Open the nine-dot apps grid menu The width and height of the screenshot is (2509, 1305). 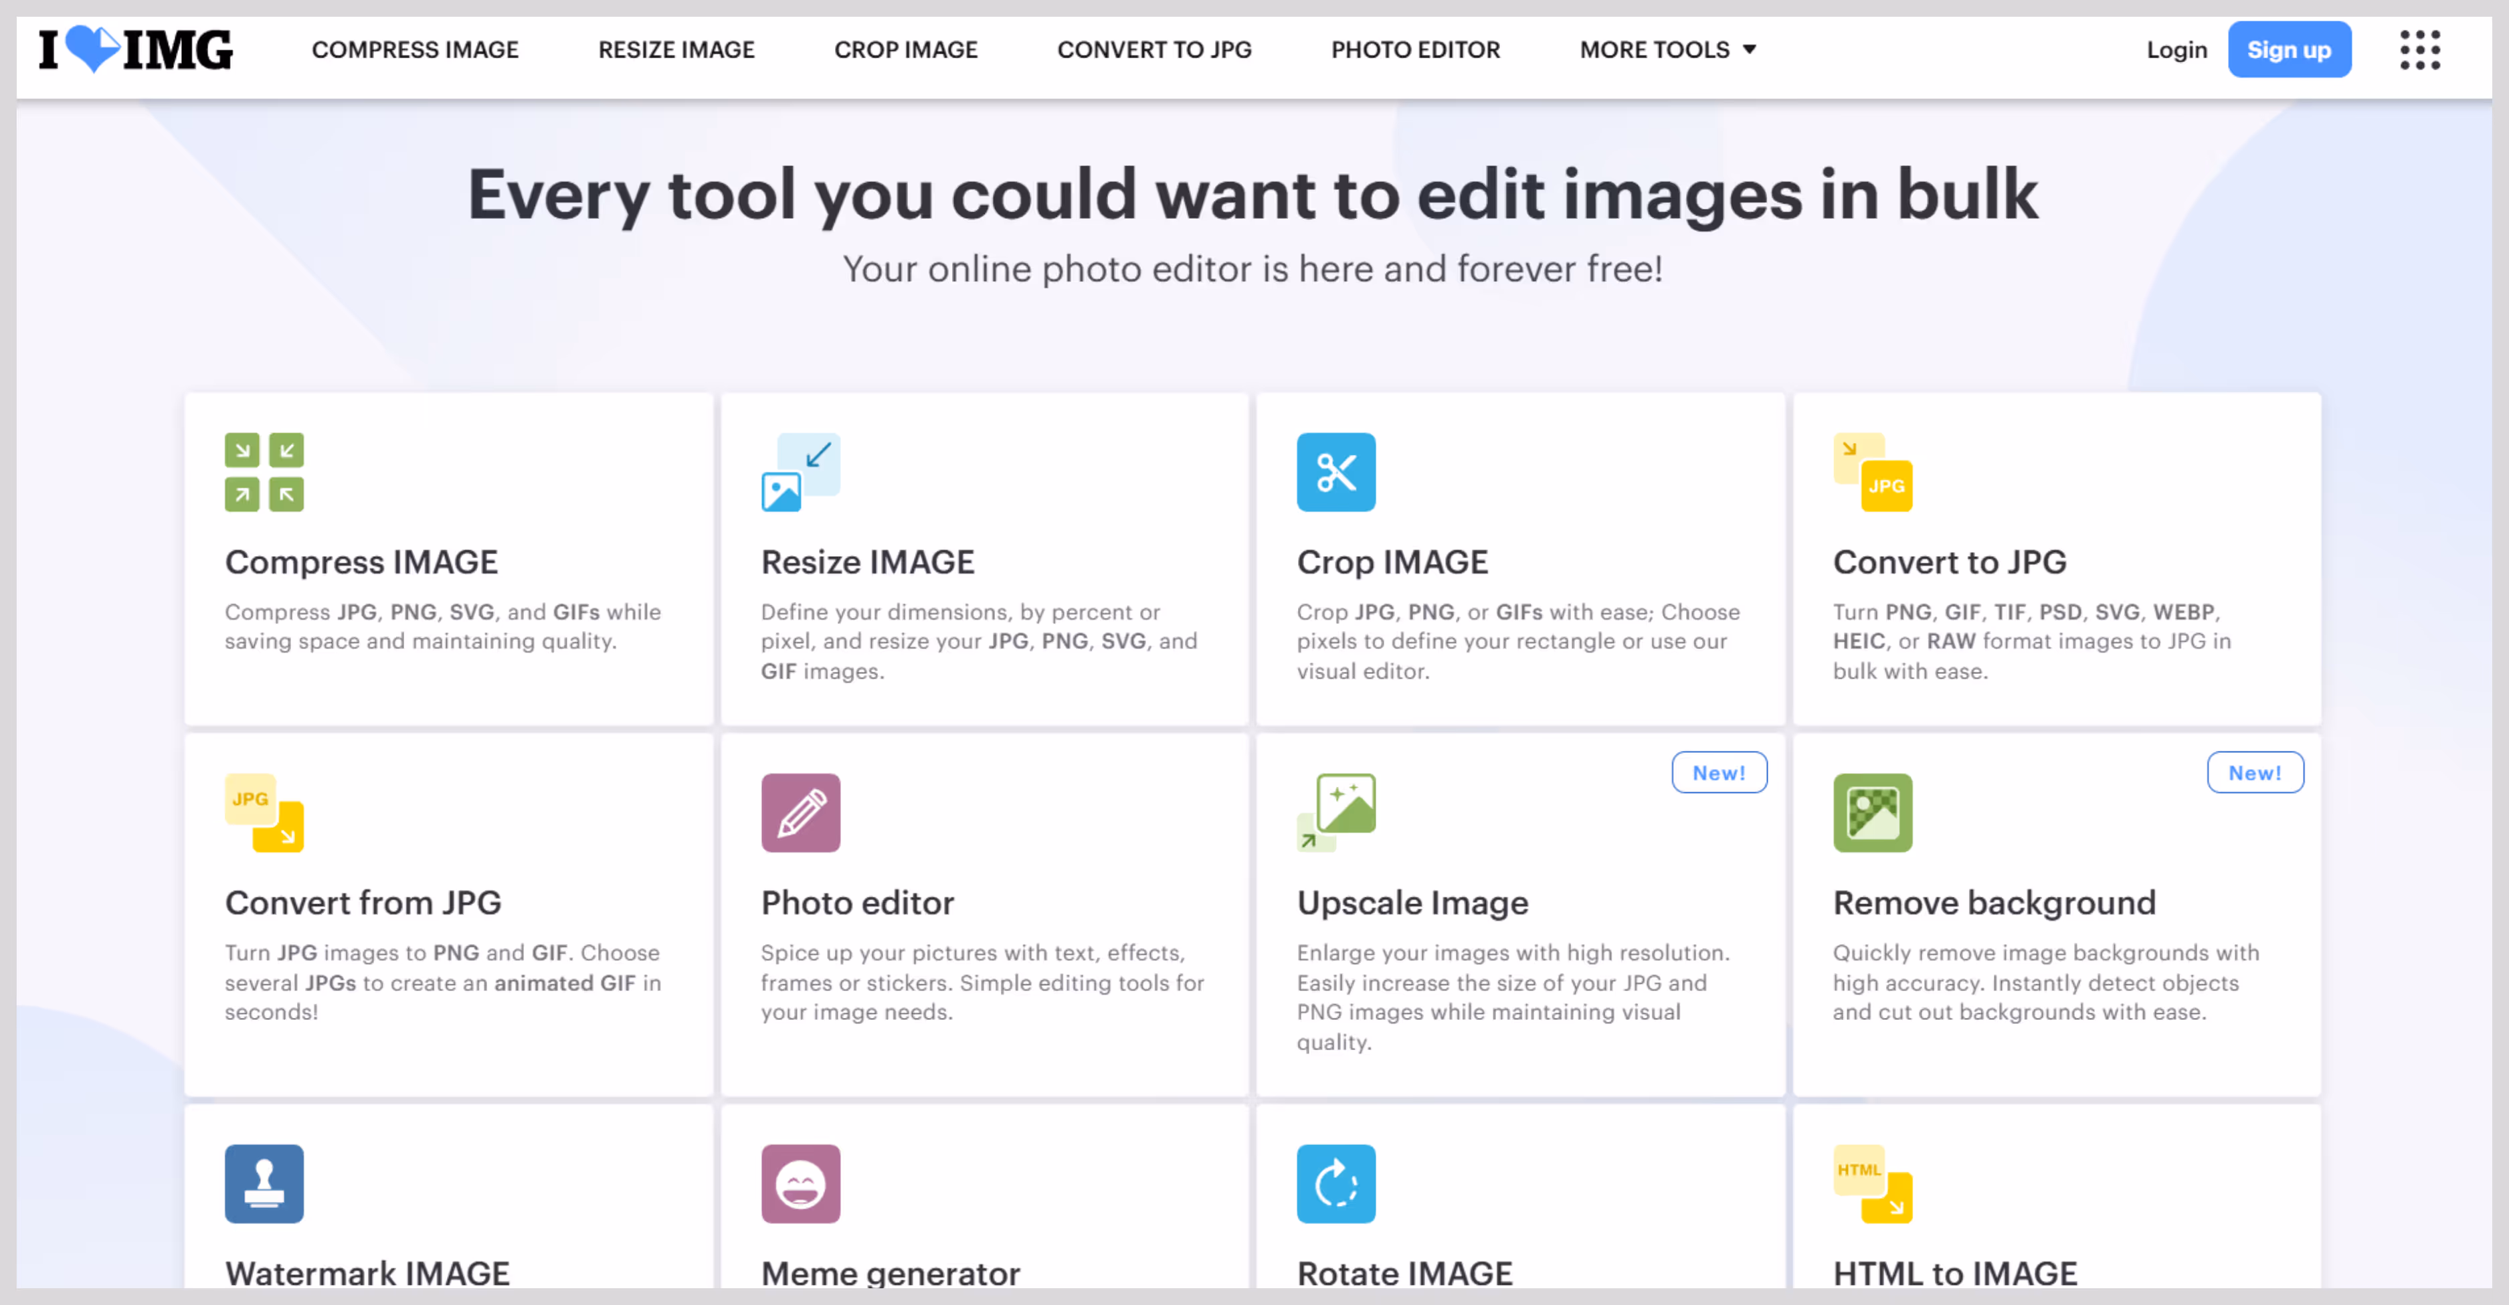(x=2419, y=50)
